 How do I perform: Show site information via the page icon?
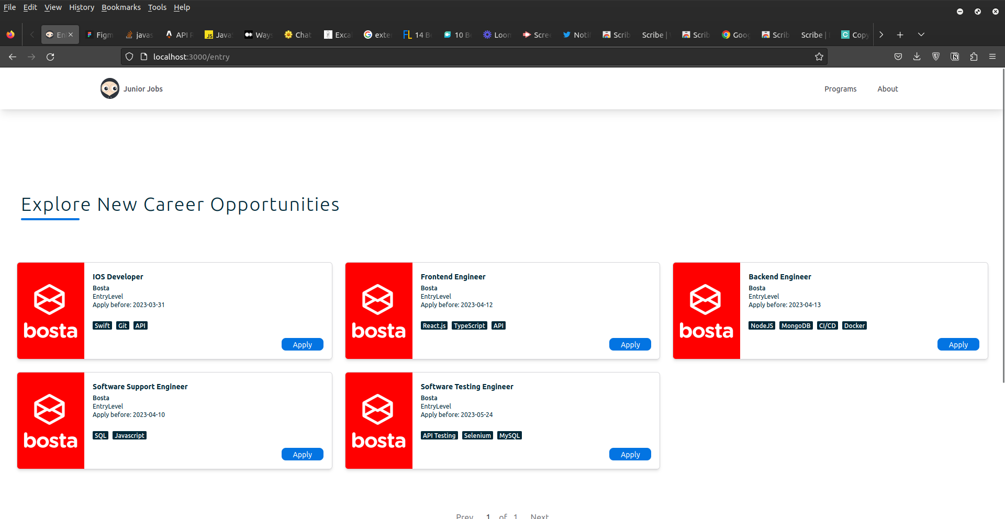tap(144, 57)
